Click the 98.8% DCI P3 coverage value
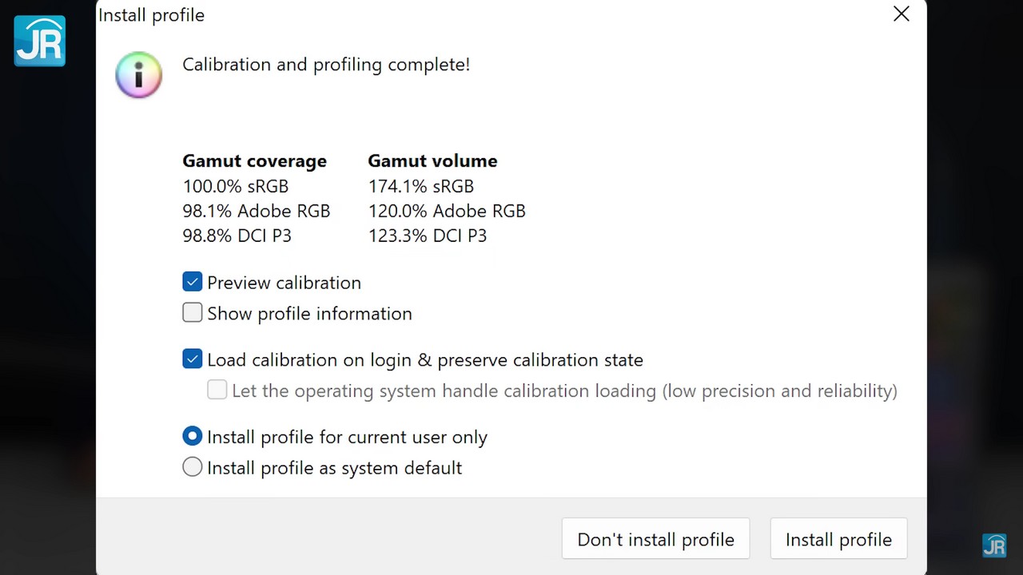Screen dimensions: 1023x575 tap(237, 236)
